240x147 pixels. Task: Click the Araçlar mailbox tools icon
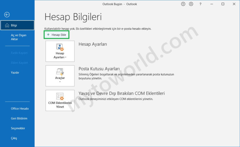click(x=60, y=72)
